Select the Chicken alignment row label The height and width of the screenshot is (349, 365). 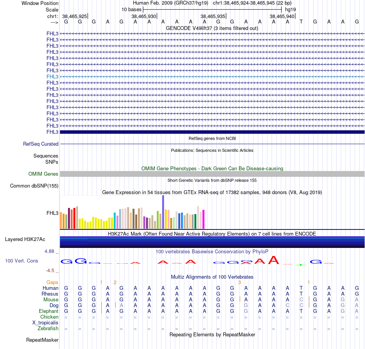49,317
